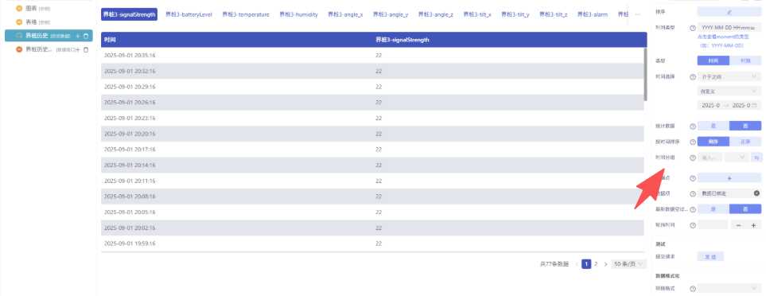This screenshot has height=296, width=766.
Task: Click the trash icon on the 数据接口 row
Action: [x=86, y=49]
